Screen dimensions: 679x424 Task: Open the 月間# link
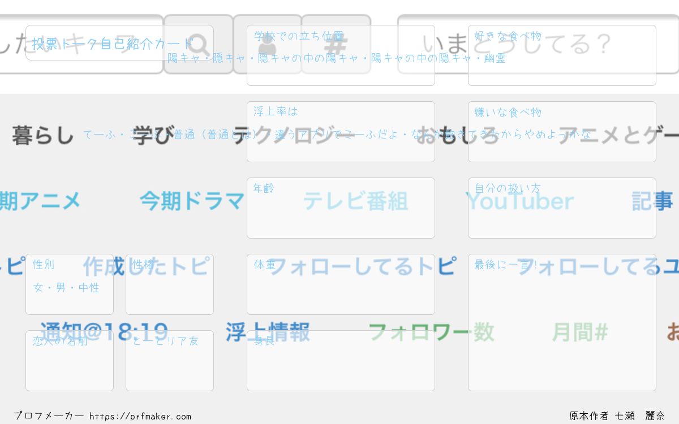pyautogui.click(x=580, y=332)
